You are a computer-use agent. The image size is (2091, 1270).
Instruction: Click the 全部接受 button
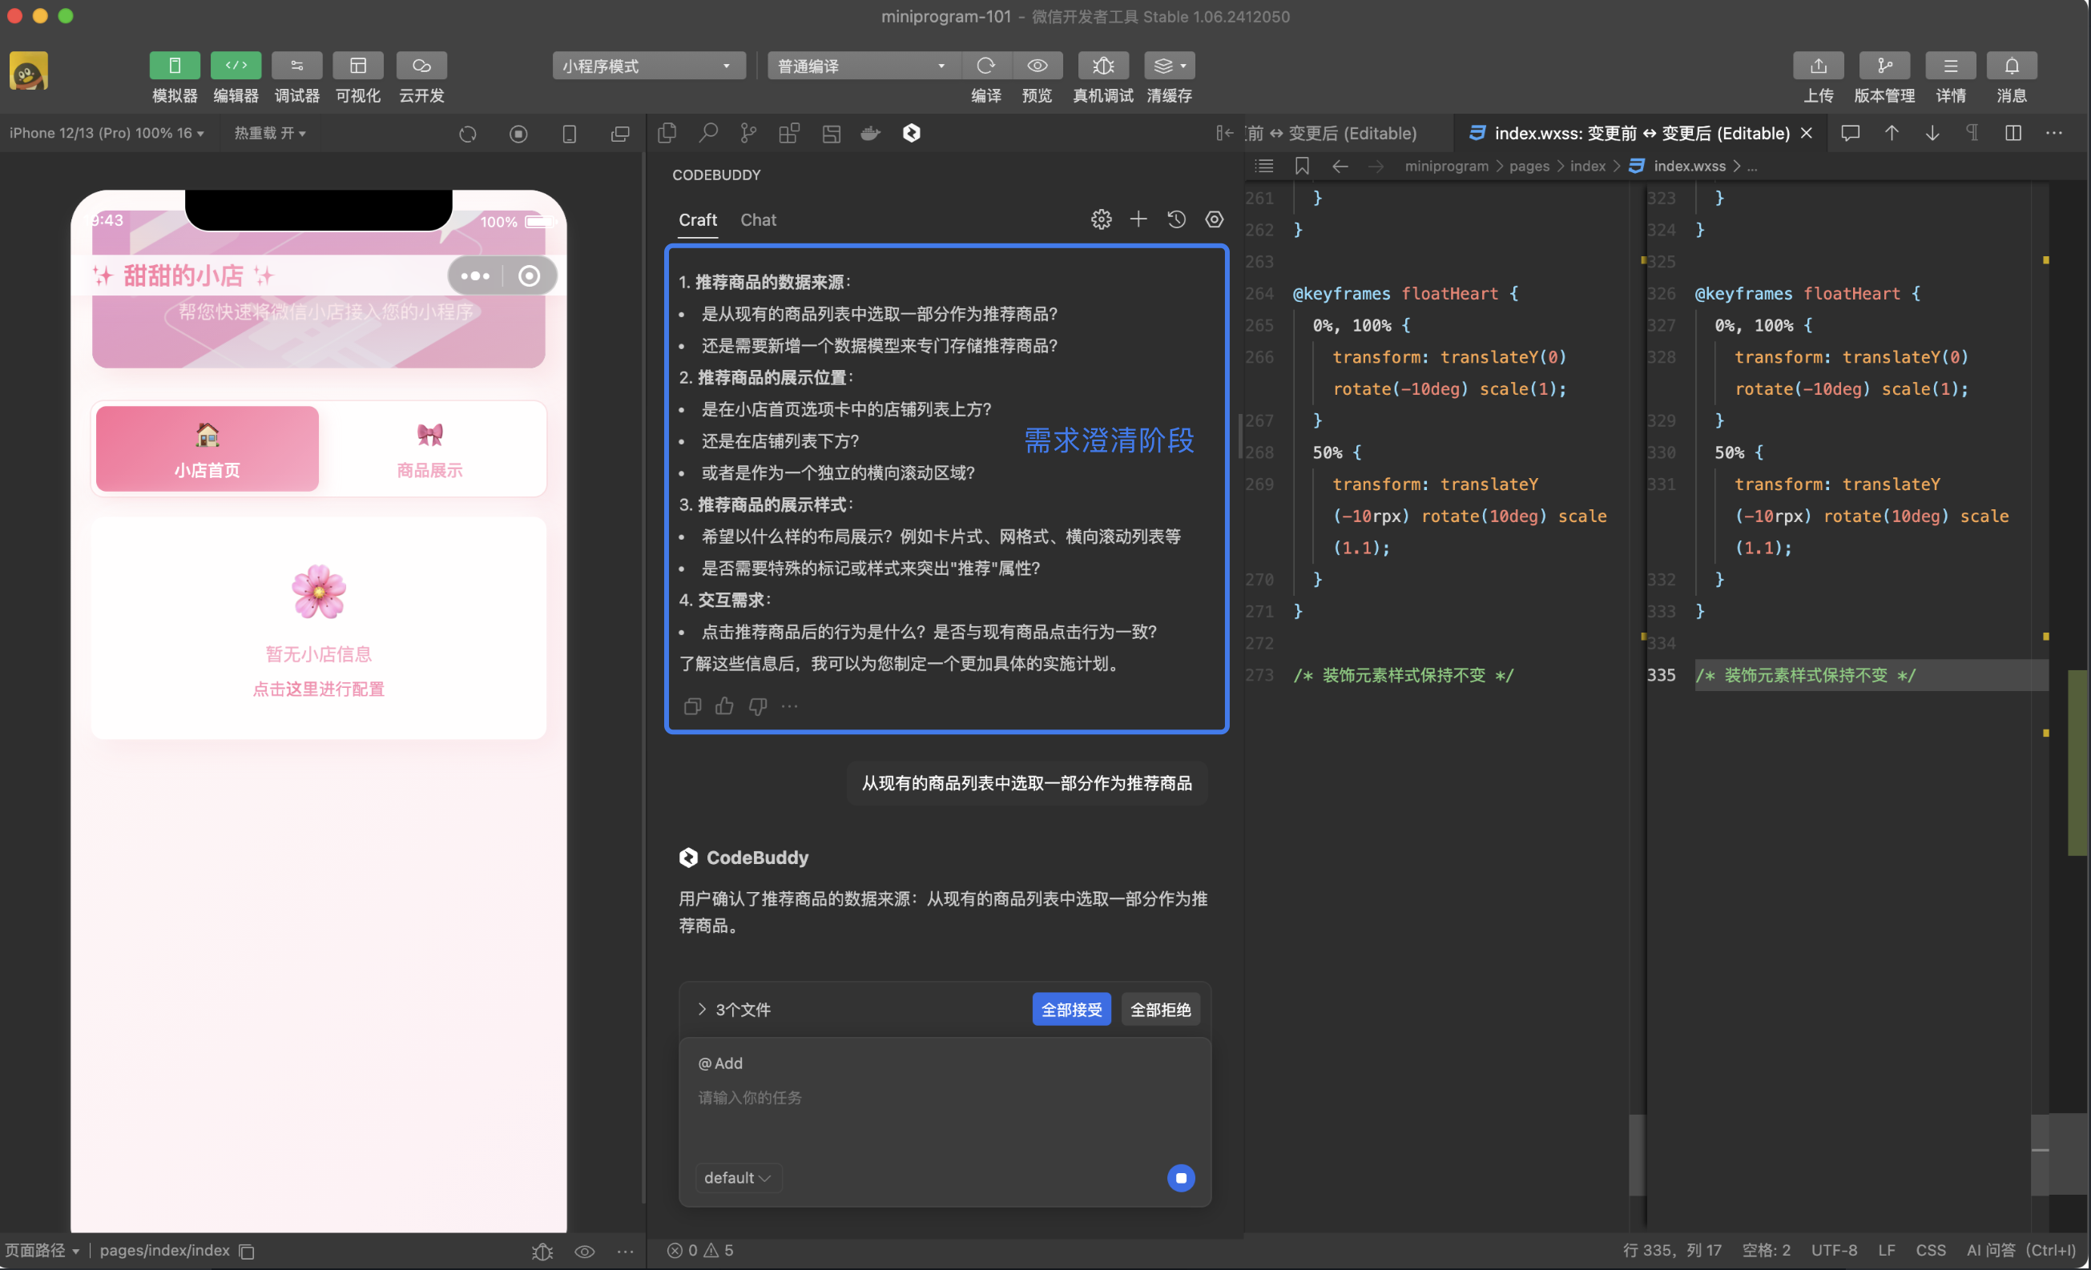pyautogui.click(x=1071, y=1010)
